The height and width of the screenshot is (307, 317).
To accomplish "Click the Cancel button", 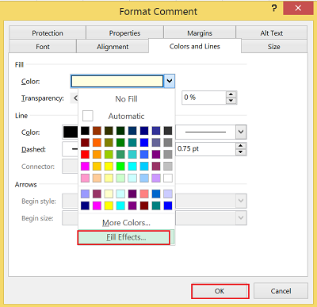I will tap(281, 291).
